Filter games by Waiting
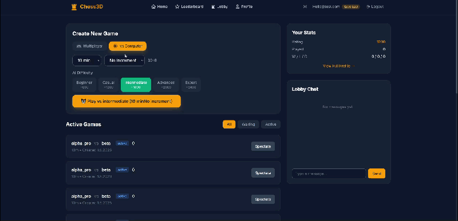This screenshot has height=221, width=458. pos(248,124)
